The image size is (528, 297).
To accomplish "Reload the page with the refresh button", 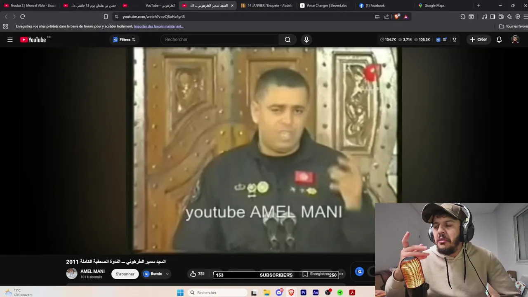I will click(23, 16).
